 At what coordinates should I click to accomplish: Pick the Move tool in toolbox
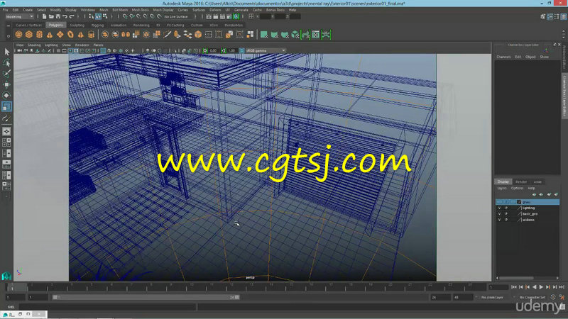click(6, 84)
